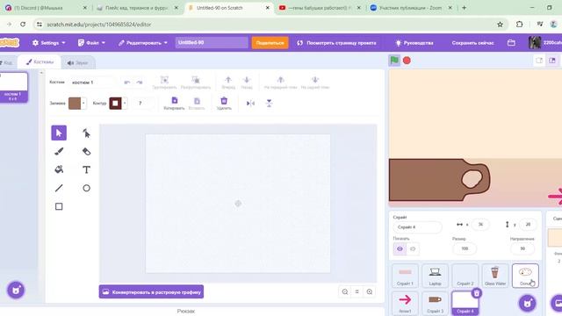Switch to the small stage layout
This screenshot has height=316, width=562.
click(539, 61)
